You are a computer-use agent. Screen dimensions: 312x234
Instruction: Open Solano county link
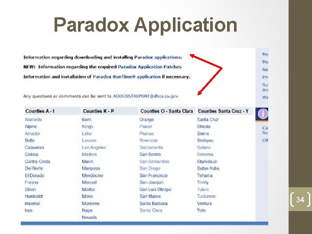click(x=204, y=147)
